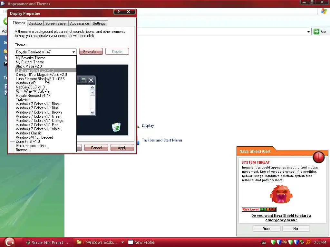The image size is (330, 247).
Task: Click the orange magnifier tray icon
Action: (x=308, y=242)
